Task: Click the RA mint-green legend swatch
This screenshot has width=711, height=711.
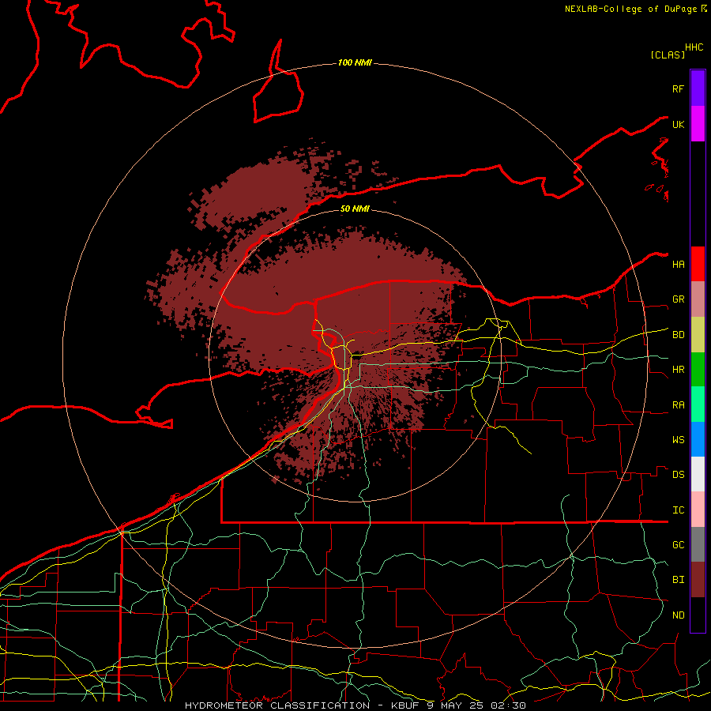Action: (x=698, y=404)
